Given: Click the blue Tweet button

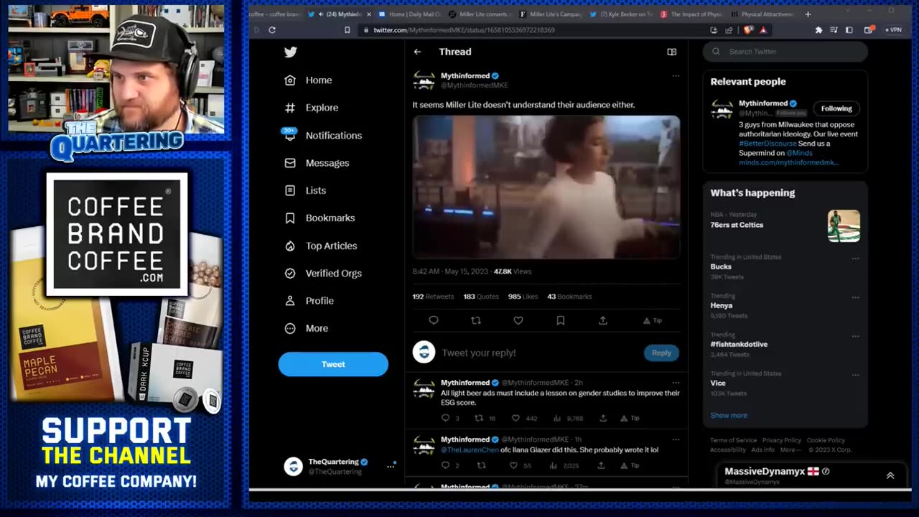Looking at the screenshot, I should (x=333, y=364).
